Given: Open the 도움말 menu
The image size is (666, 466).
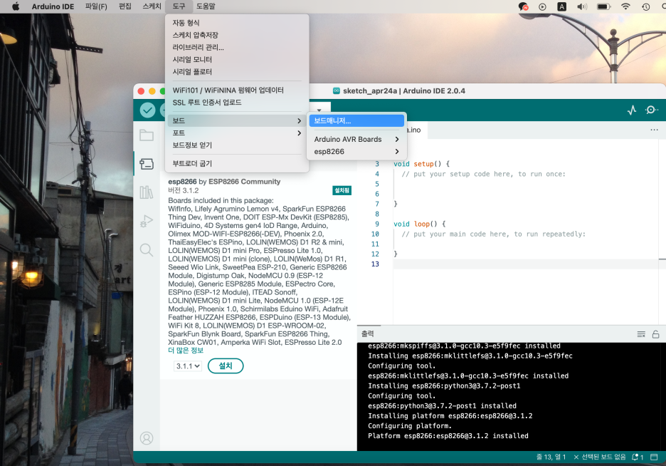Looking at the screenshot, I should (x=206, y=6).
